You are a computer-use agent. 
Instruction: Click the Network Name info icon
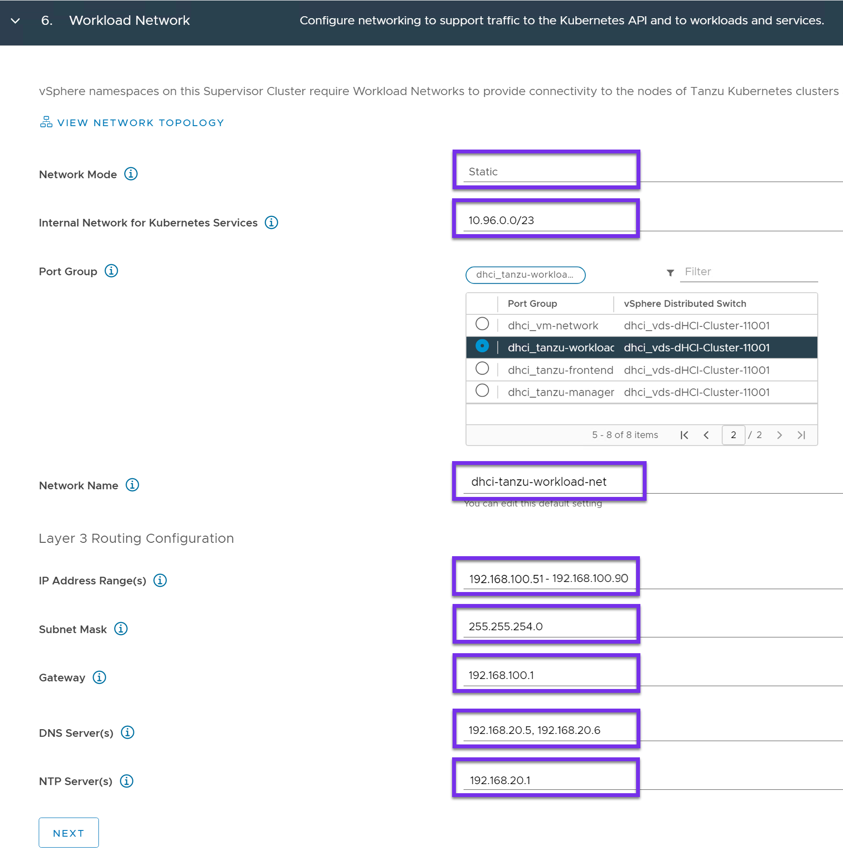point(132,485)
